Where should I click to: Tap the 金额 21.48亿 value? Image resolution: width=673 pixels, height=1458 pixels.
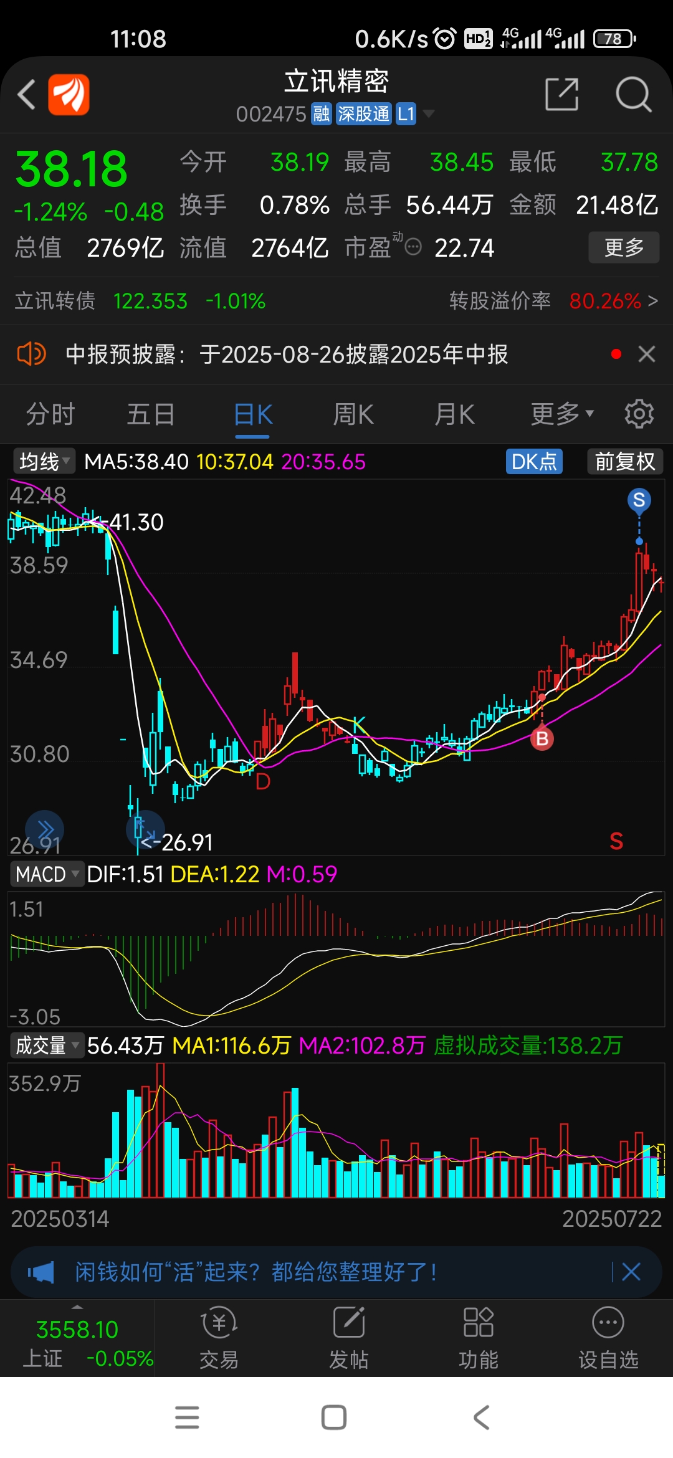(x=617, y=205)
